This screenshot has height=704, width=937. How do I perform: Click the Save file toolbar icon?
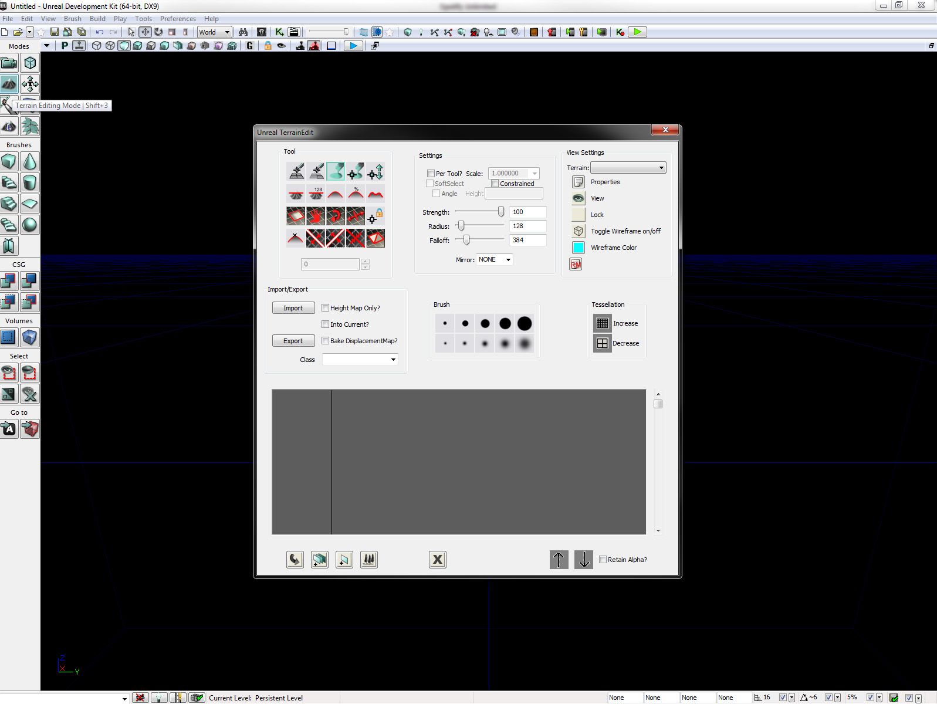(55, 32)
